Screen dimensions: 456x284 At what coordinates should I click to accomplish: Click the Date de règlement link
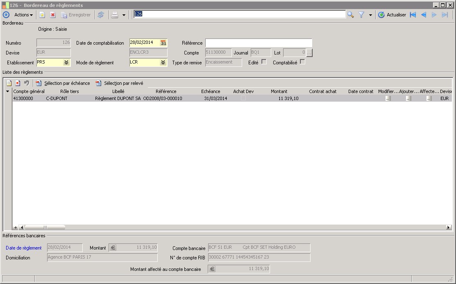23,248
